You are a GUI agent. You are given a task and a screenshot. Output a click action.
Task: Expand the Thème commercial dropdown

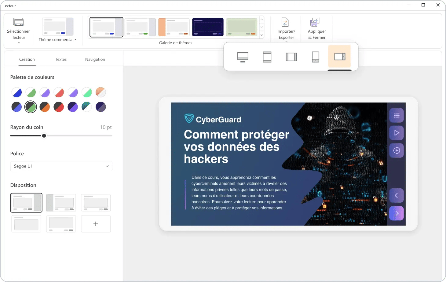pos(57,40)
